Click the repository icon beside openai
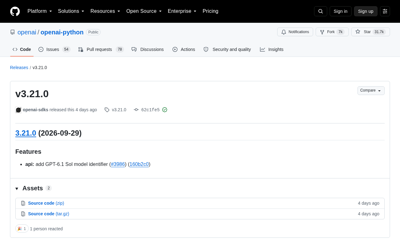The width and height of the screenshot is (400, 250). click(12, 32)
